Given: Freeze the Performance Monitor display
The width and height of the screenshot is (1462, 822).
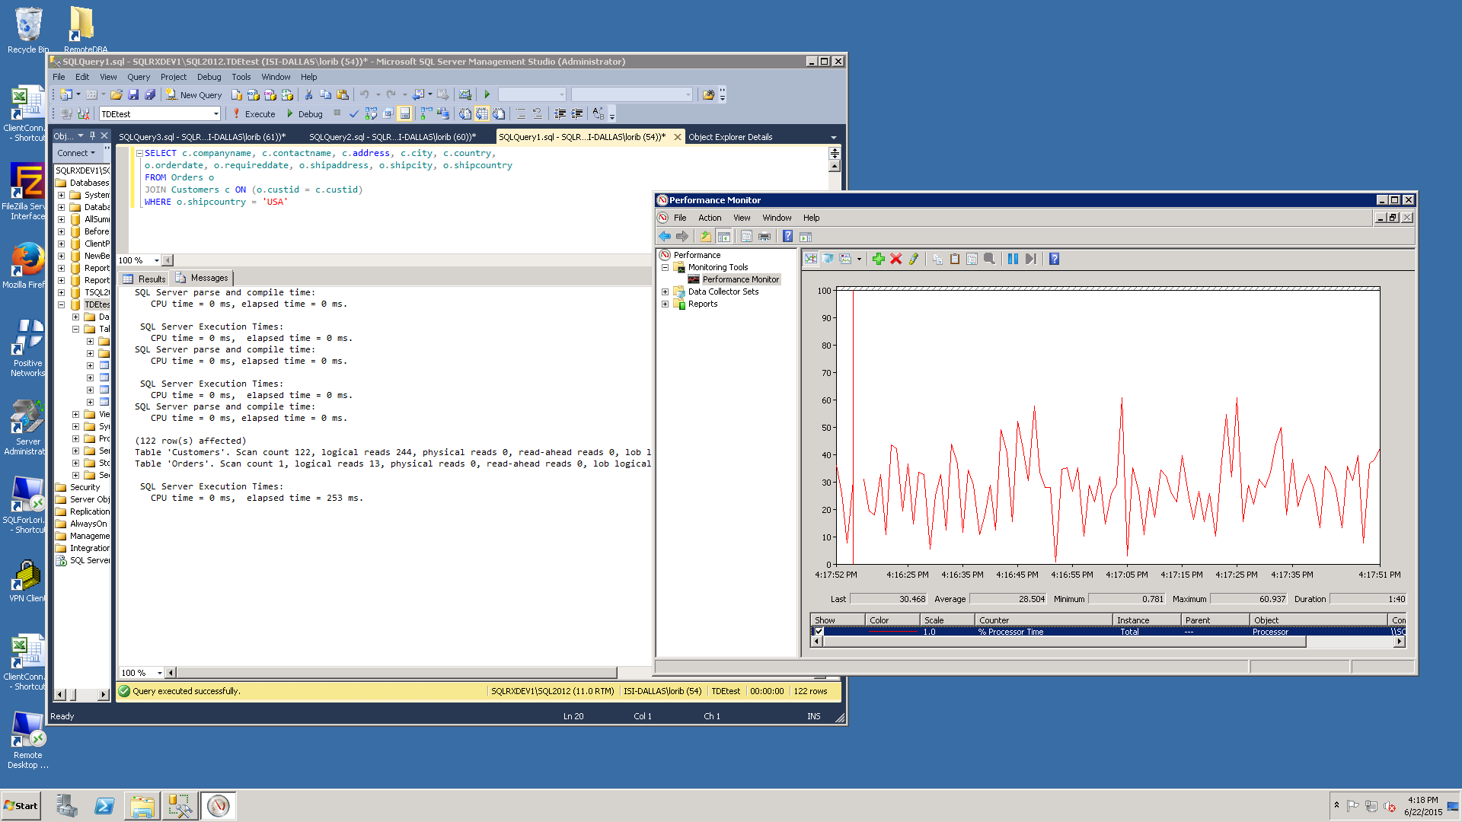Looking at the screenshot, I should tap(1013, 259).
